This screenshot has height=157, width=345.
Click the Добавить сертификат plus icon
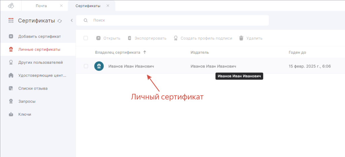click(11, 36)
